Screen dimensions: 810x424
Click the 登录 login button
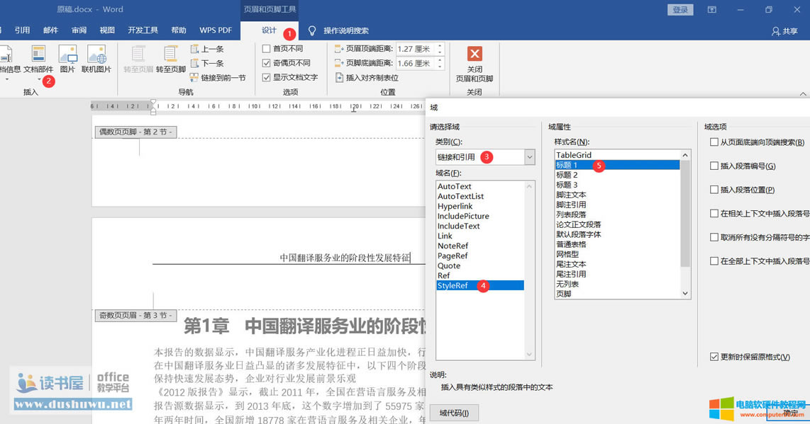click(x=680, y=10)
